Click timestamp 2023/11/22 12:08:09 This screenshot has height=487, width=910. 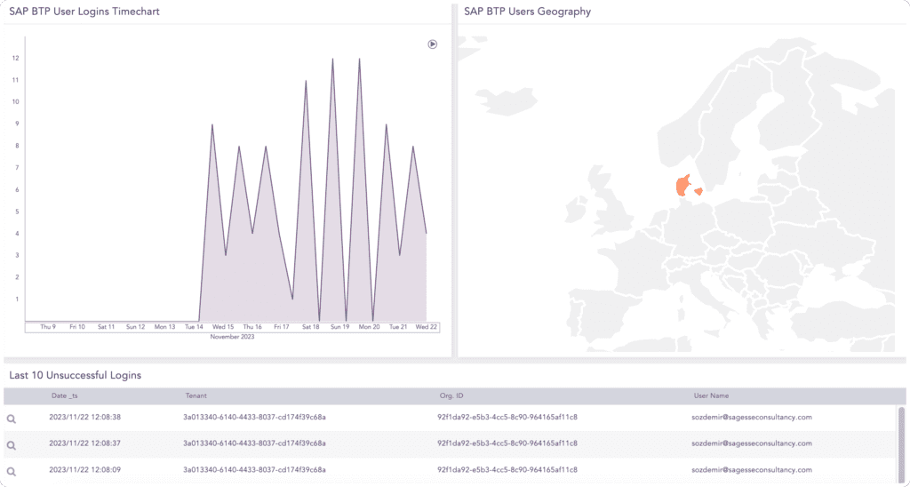(84, 469)
